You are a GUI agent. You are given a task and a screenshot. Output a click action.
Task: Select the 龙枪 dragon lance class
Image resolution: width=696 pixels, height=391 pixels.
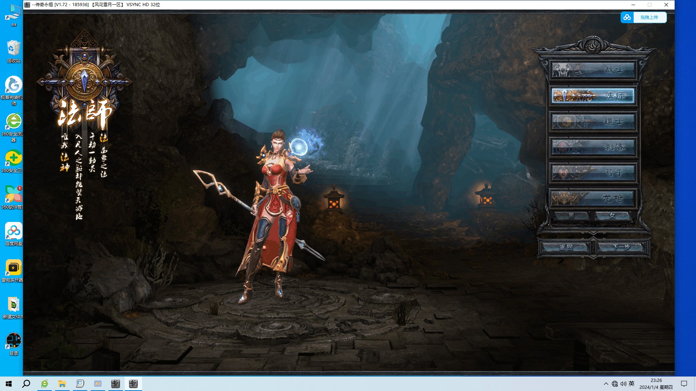(x=593, y=198)
